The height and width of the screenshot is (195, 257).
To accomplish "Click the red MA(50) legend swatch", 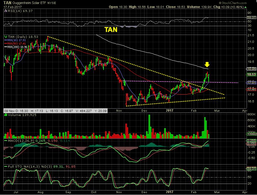I will [x=6, y=44].
